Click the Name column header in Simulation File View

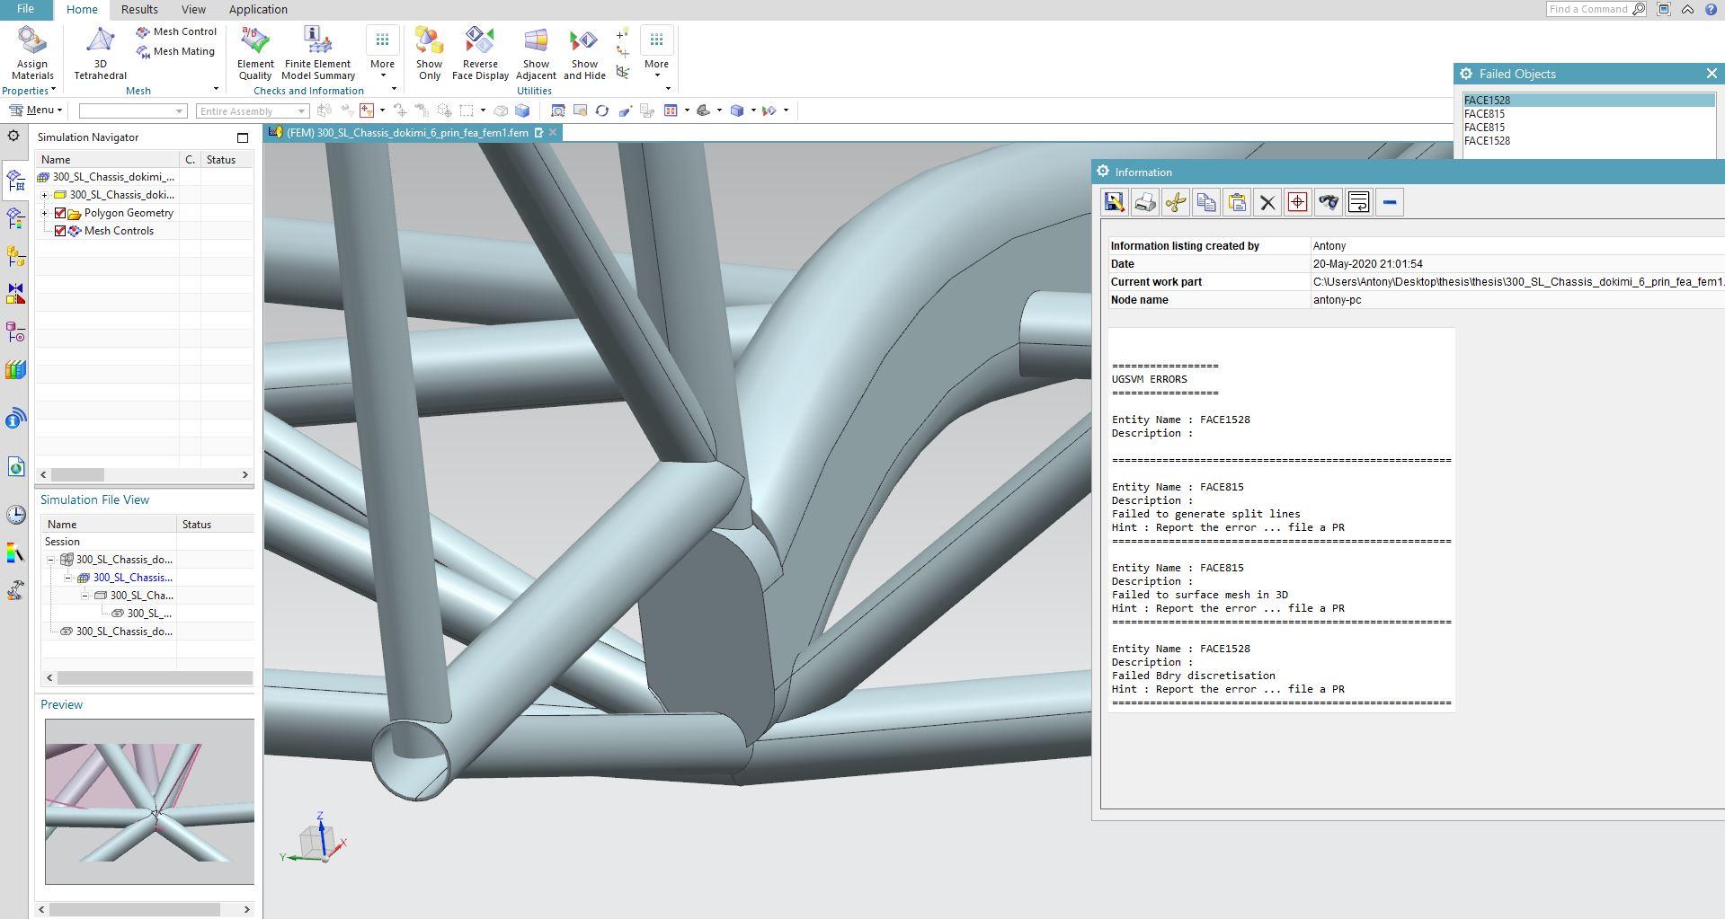tap(109, 525)
